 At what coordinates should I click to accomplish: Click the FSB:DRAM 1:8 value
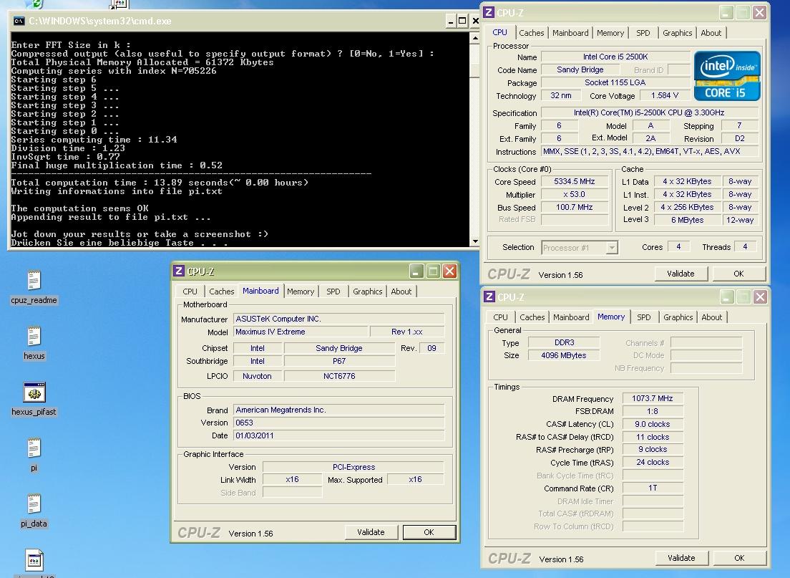[x=653, y=411]
